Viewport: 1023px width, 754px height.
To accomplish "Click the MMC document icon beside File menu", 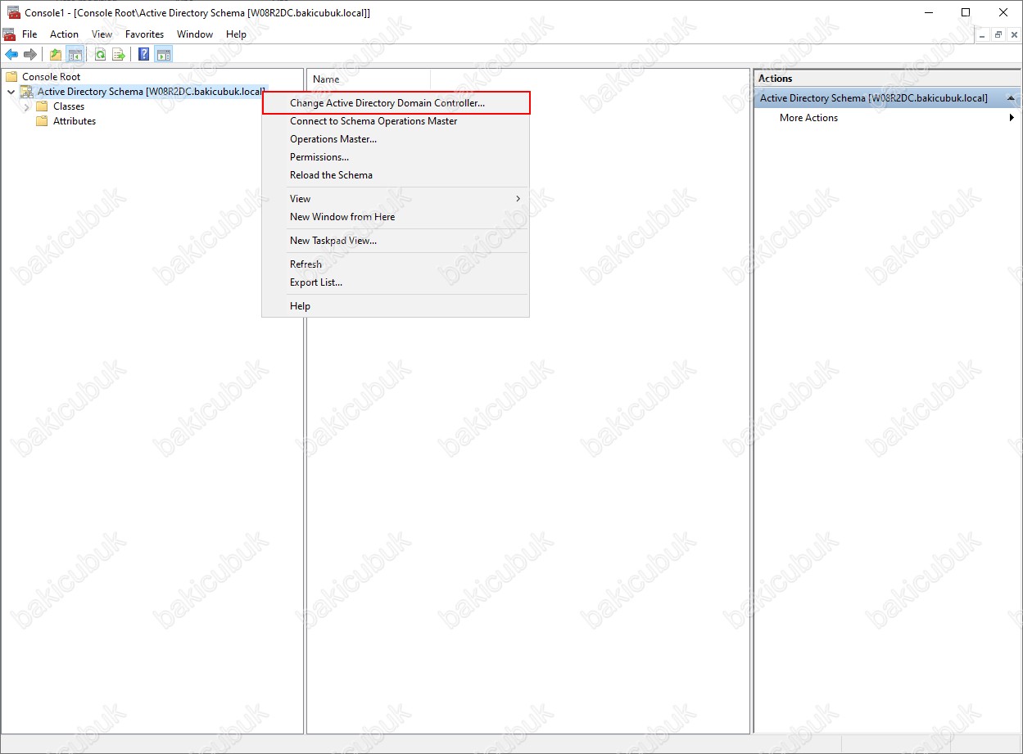I will point(9,34).
